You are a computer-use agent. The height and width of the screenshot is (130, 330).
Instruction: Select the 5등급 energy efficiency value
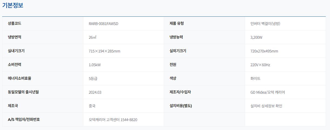(x=93, y=79)
